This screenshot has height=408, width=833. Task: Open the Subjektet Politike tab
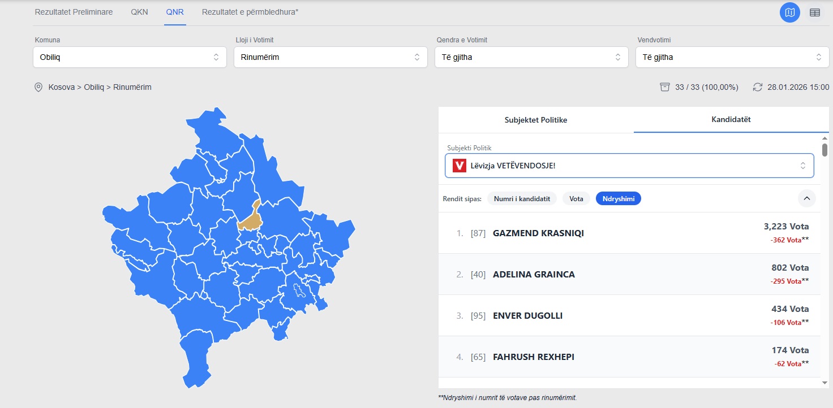[535, 120]
